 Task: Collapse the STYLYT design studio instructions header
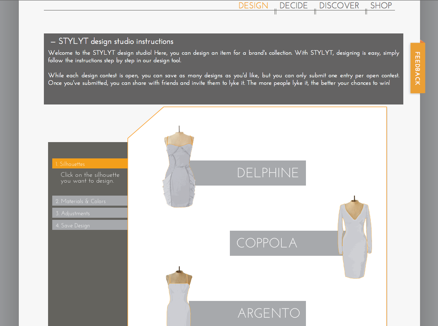[112, 41]
